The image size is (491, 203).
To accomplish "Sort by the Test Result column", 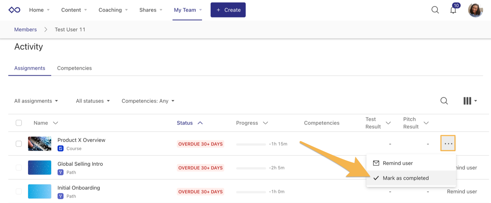I will click(x=378, y=123).
